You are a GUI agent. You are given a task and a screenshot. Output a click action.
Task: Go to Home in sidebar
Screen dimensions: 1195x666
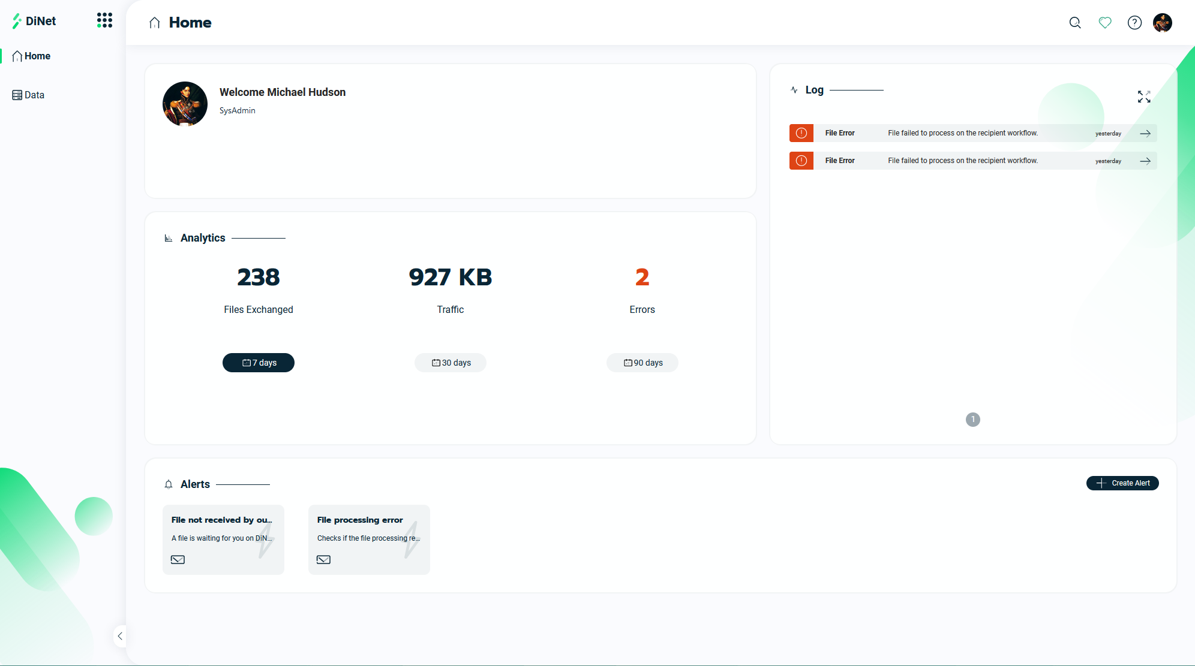pos(32,56)
